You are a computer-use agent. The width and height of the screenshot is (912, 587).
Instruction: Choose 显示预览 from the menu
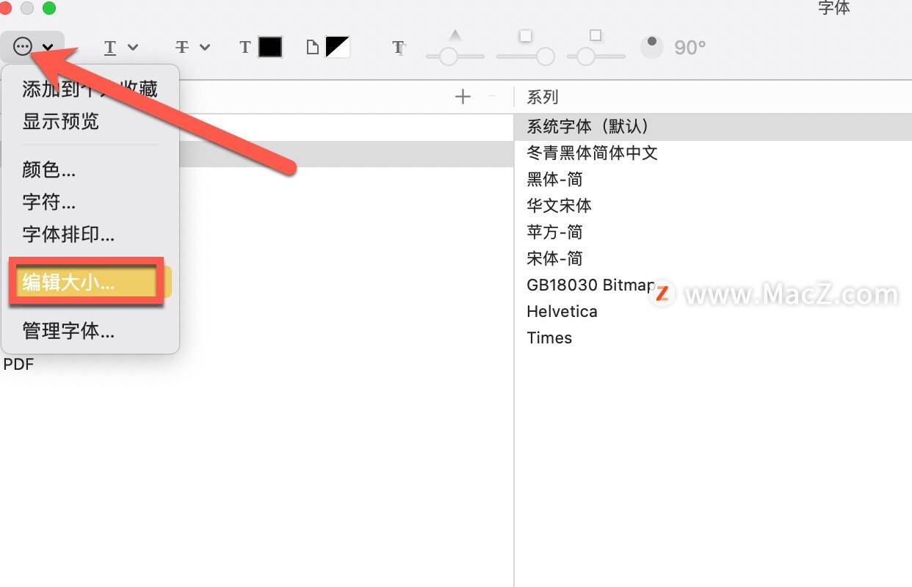60,122
